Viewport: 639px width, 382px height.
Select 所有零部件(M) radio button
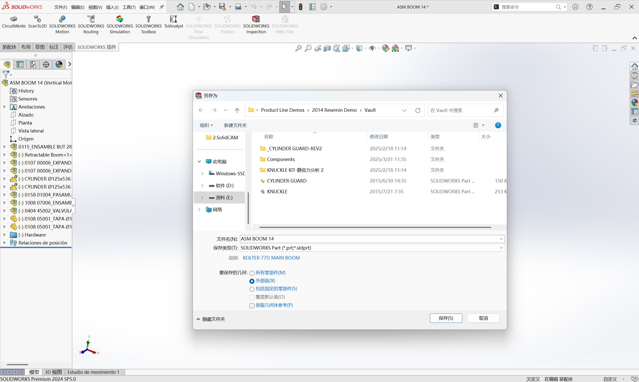click(252, 273)
